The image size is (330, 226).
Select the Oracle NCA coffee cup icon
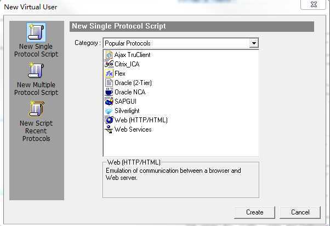click(109, 92)
